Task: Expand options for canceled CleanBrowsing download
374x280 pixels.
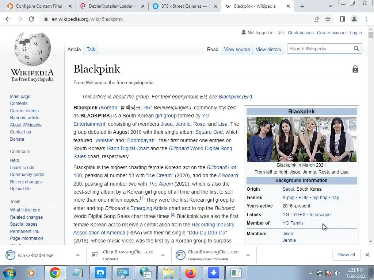Action: (163, 255)
